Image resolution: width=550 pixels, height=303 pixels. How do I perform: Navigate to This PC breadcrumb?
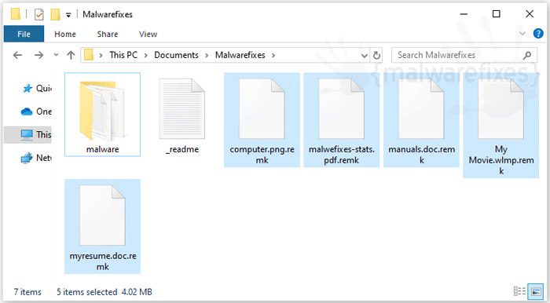123,55
